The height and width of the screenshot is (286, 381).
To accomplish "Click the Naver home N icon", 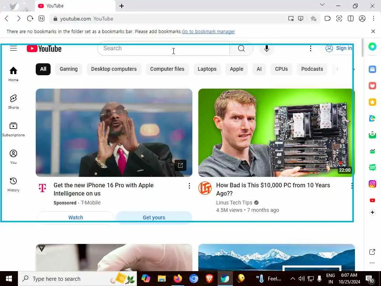I will click(42, 19).
